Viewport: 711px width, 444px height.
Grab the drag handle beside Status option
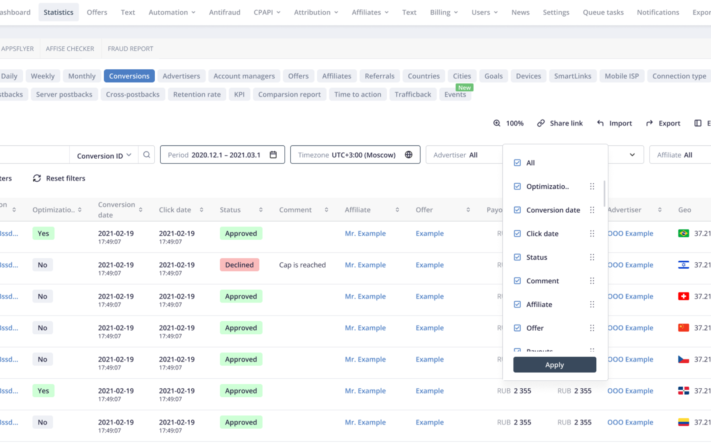point(592,257)
